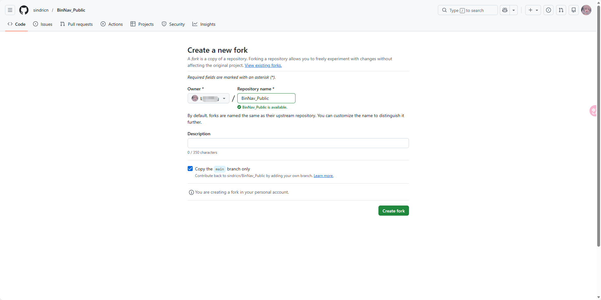The height and width of the screenshot is (300, 601).
Task: Edit the Repository name field
Action: (266, 98)
